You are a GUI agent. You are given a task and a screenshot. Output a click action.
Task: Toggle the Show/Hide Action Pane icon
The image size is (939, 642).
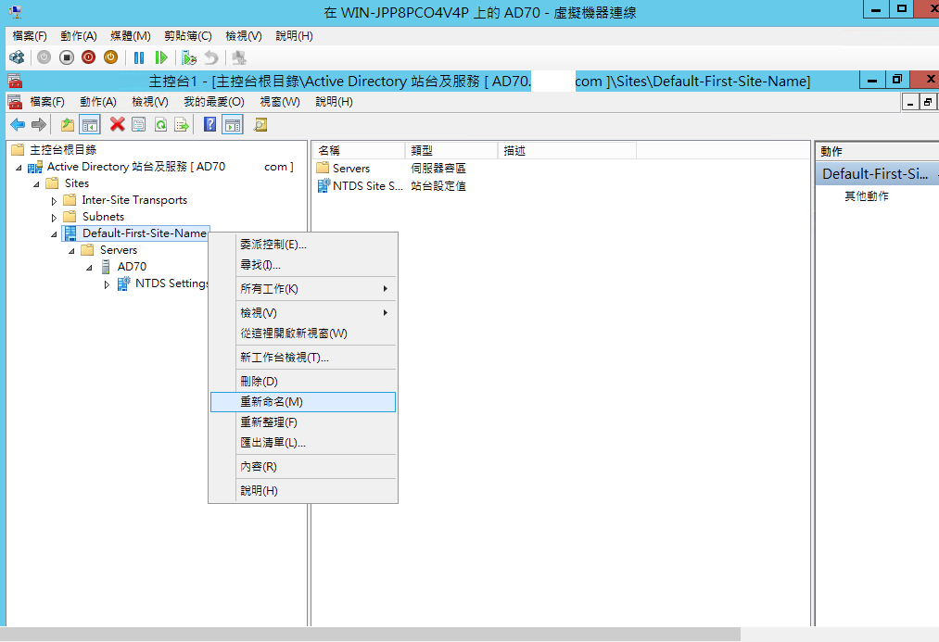point(233,124)
